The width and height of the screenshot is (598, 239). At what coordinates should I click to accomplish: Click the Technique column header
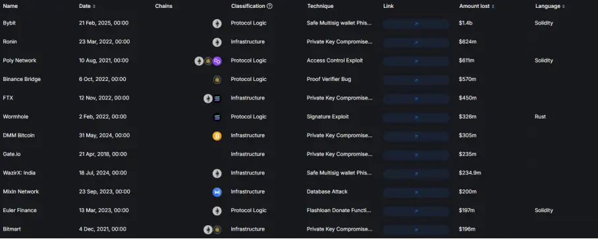click(320, 6)
